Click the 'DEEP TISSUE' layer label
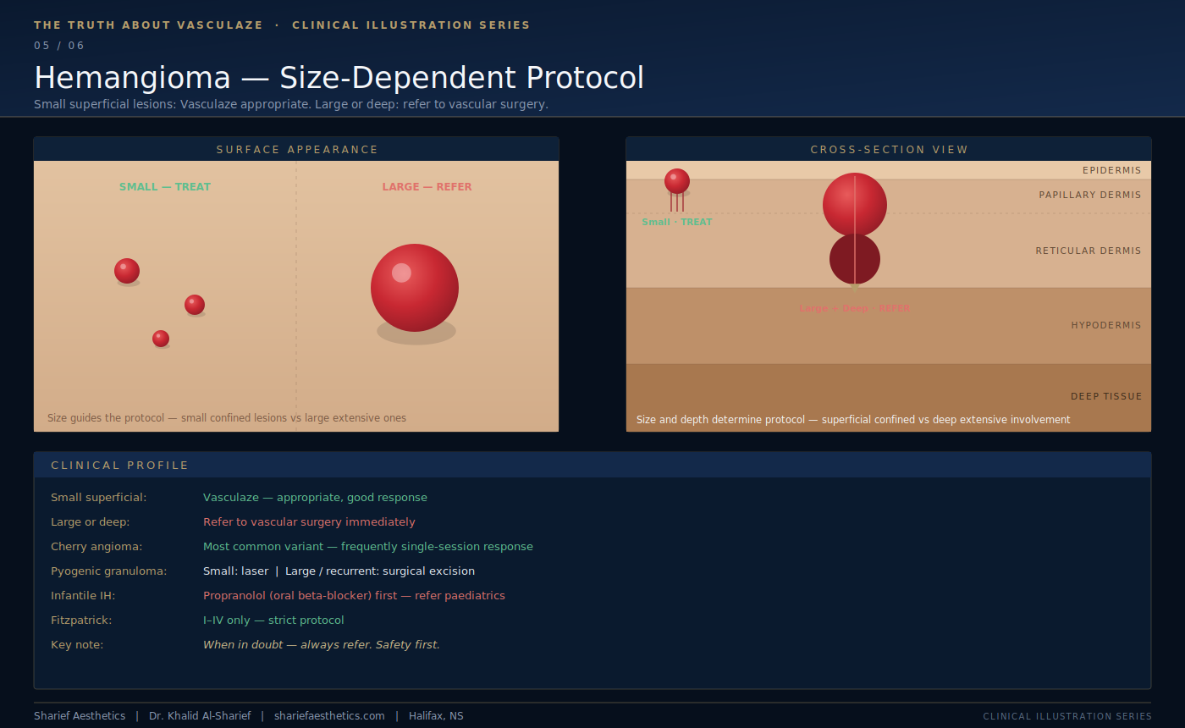This screenshot has width=1185, height=728. [1106, 396]
